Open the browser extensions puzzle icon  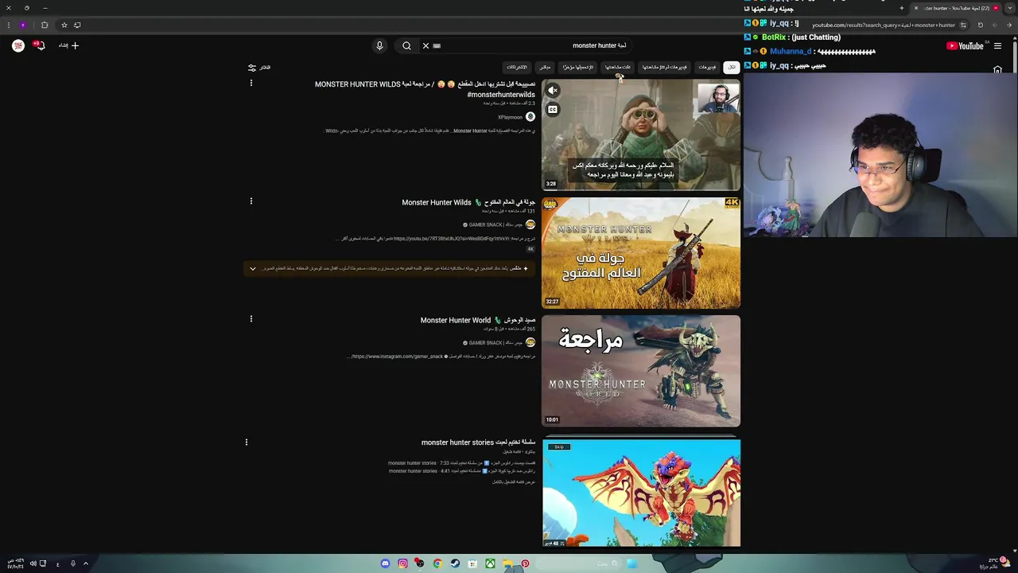44,25
